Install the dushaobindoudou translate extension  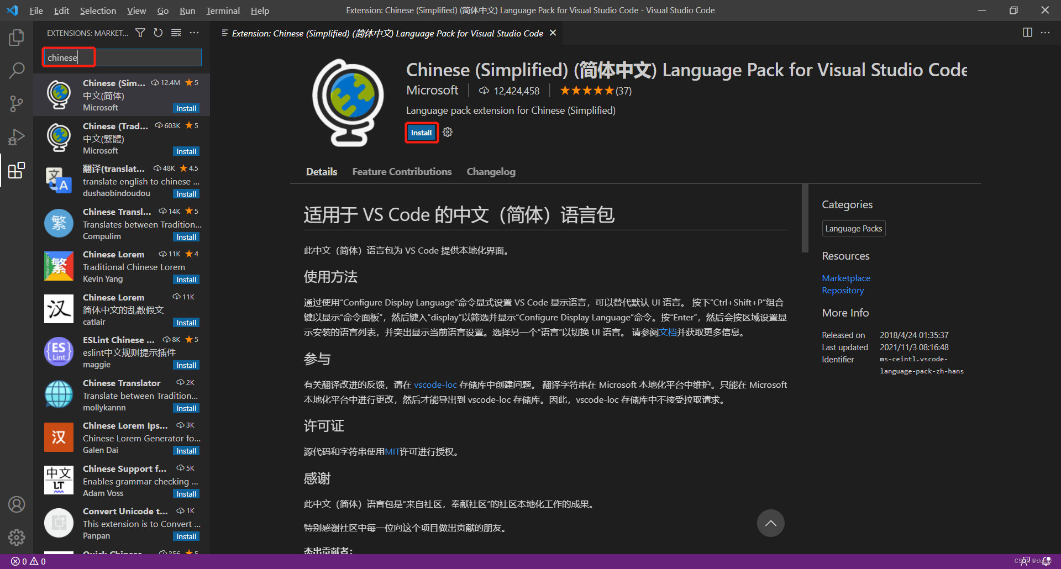pyautogui.click(x=186, y=194)
